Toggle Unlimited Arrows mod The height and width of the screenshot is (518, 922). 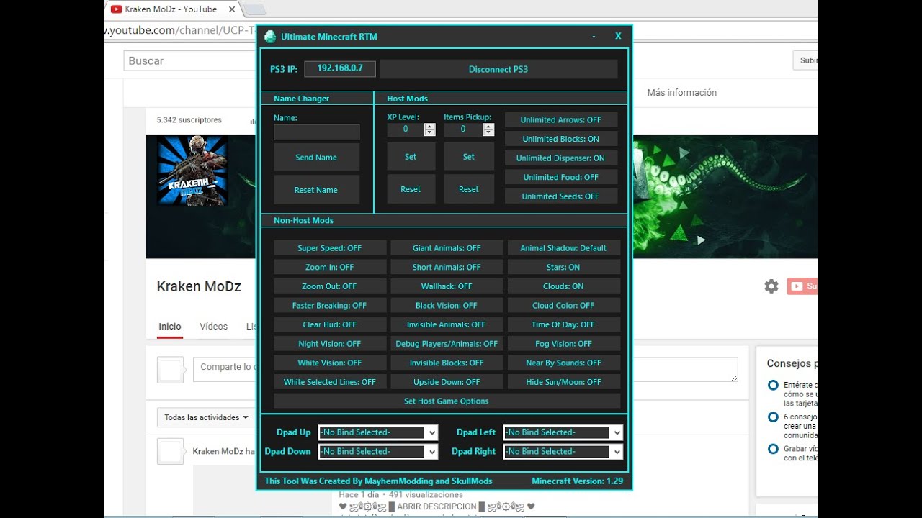tap(560, 120)
